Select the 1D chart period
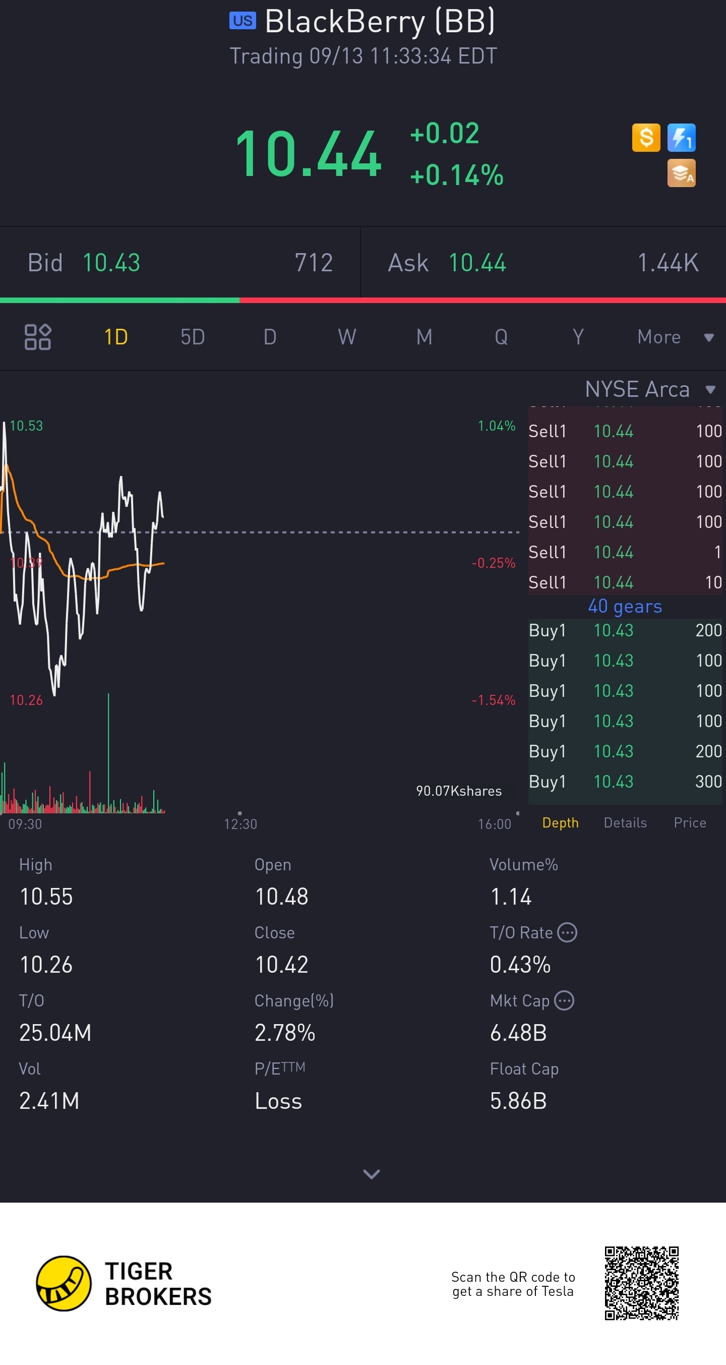726x1365 pixels. coord(115,337)
